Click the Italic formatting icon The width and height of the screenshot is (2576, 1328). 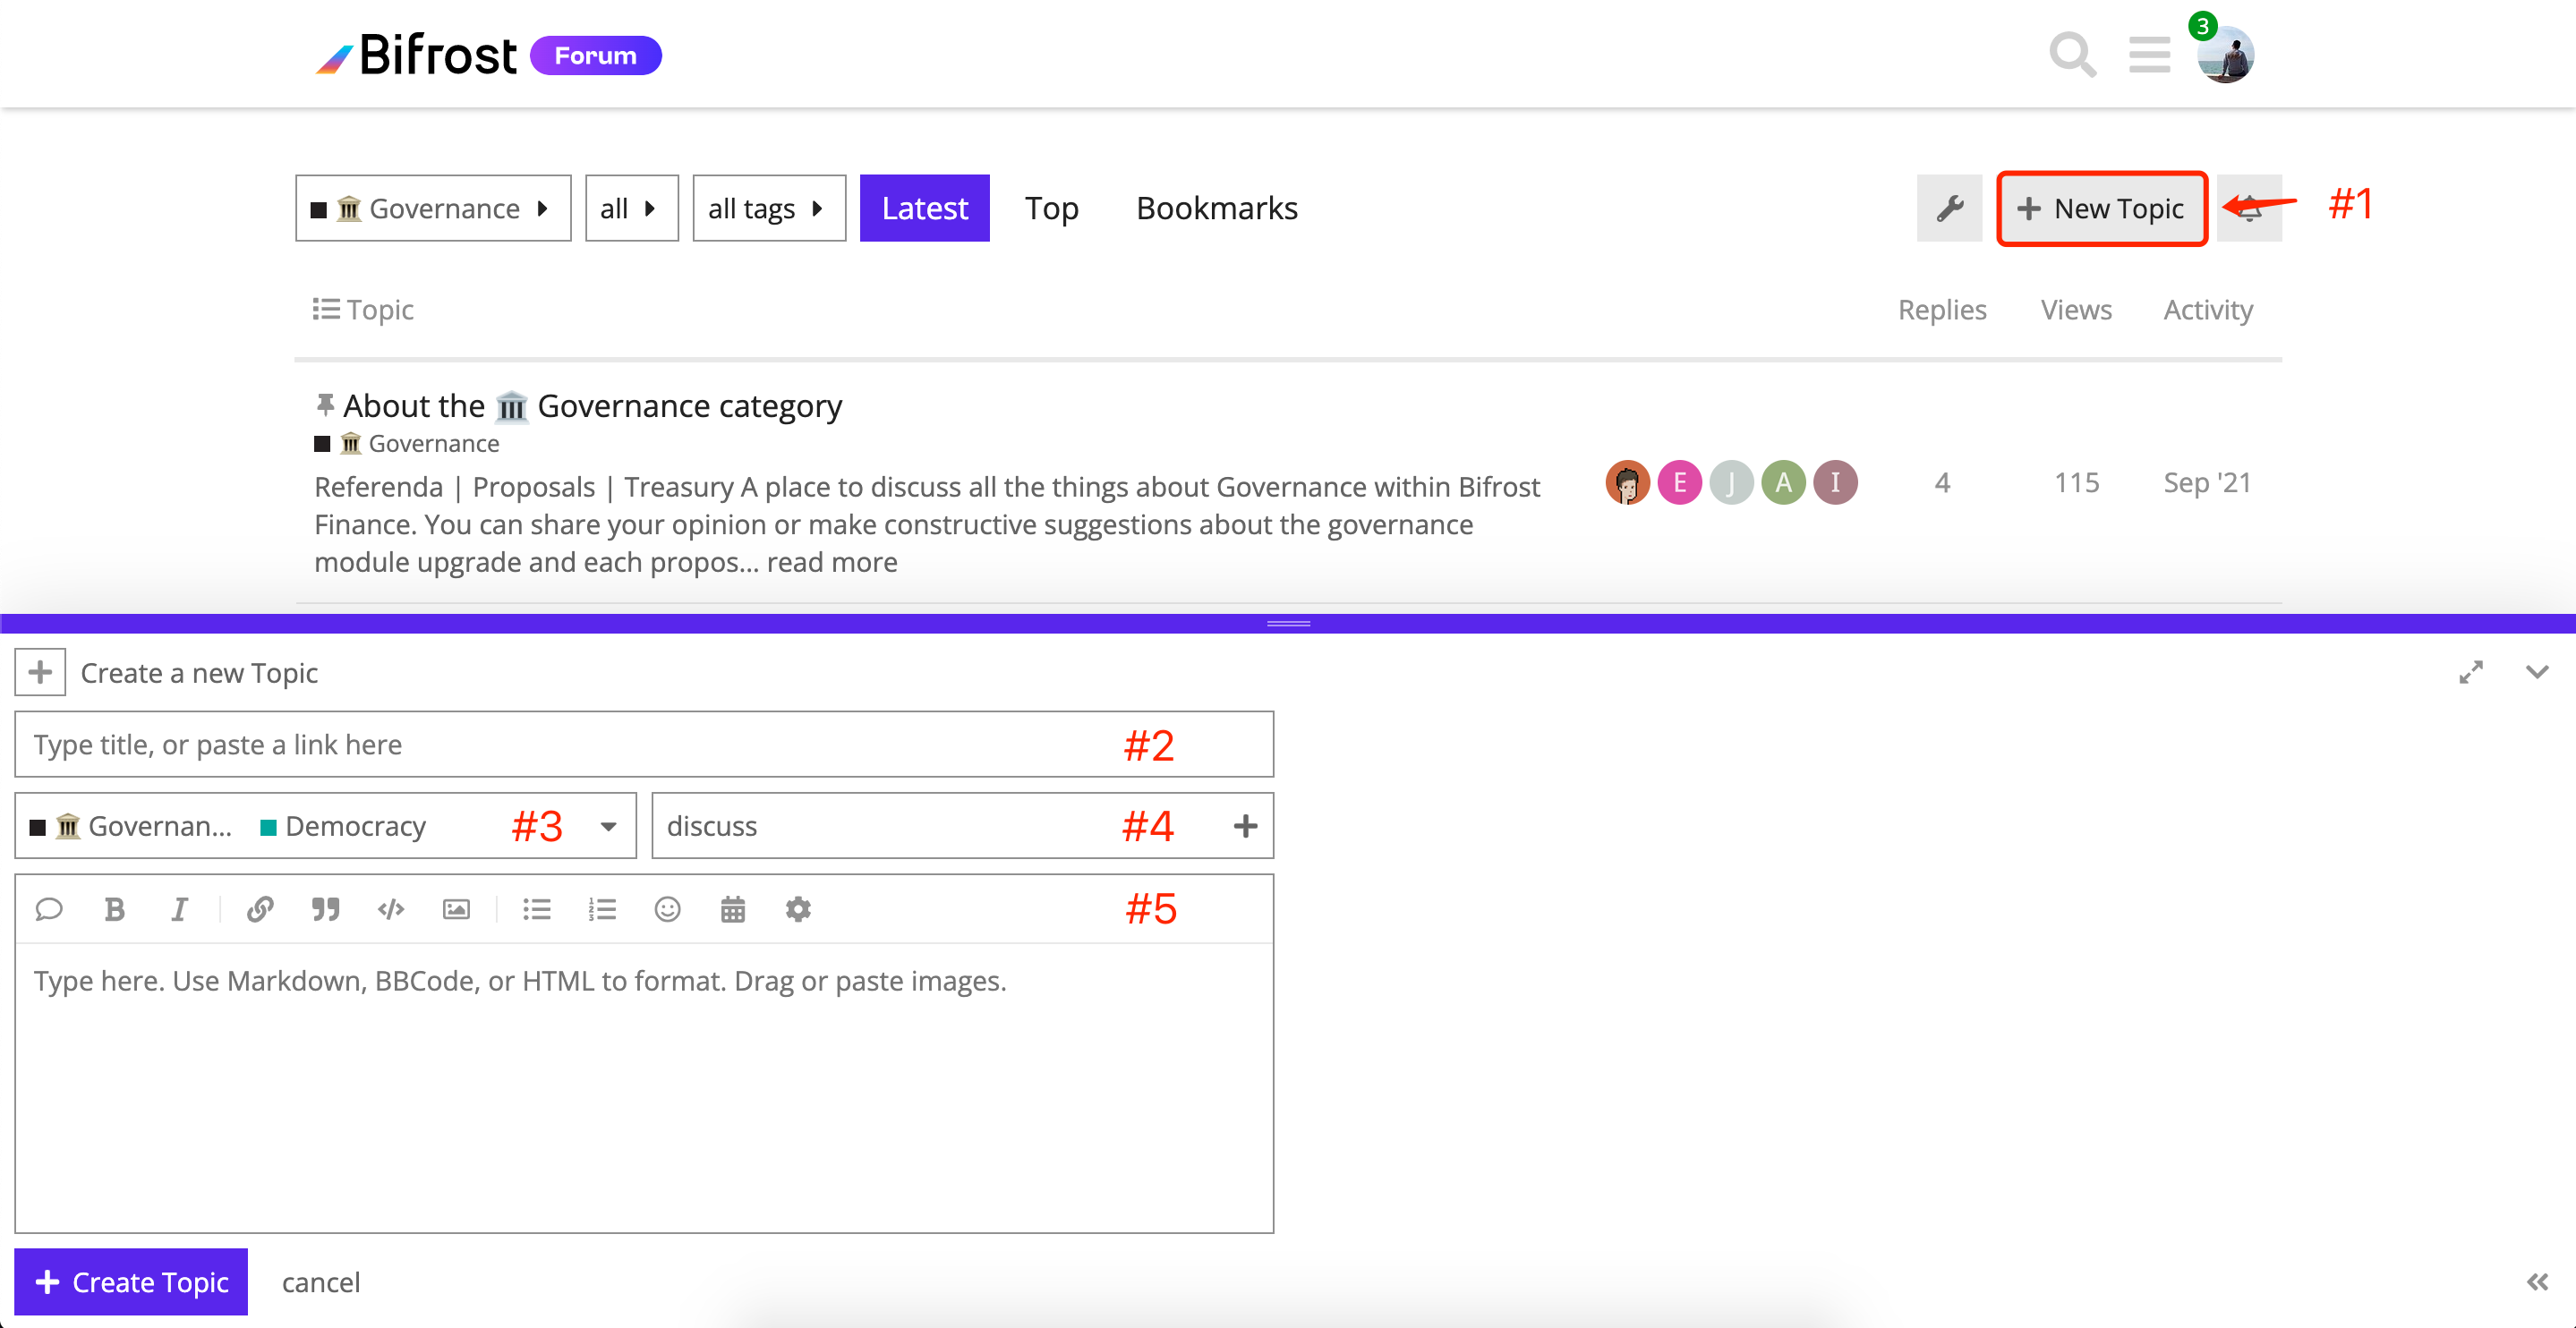pyautogui.click(x=179, y=909)
